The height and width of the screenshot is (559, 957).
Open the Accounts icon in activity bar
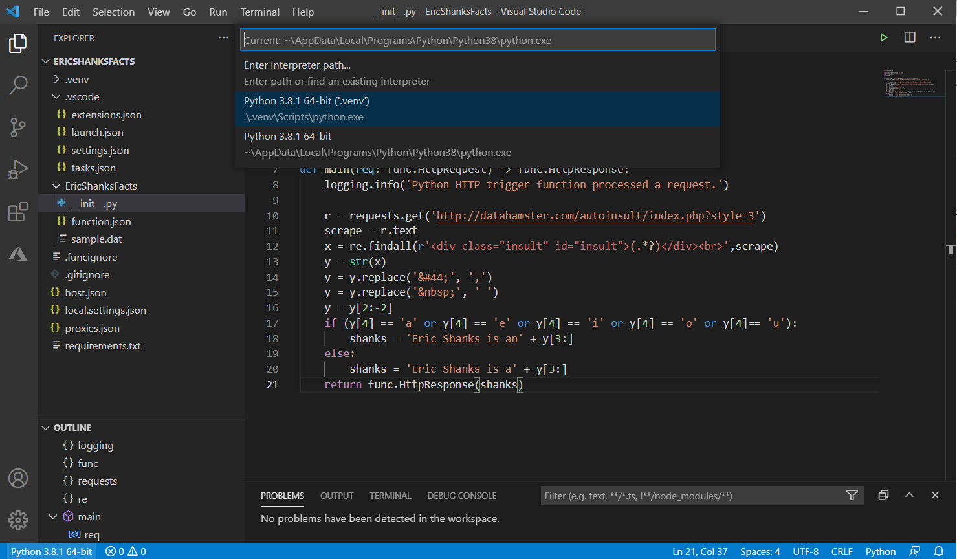point(18,478)
